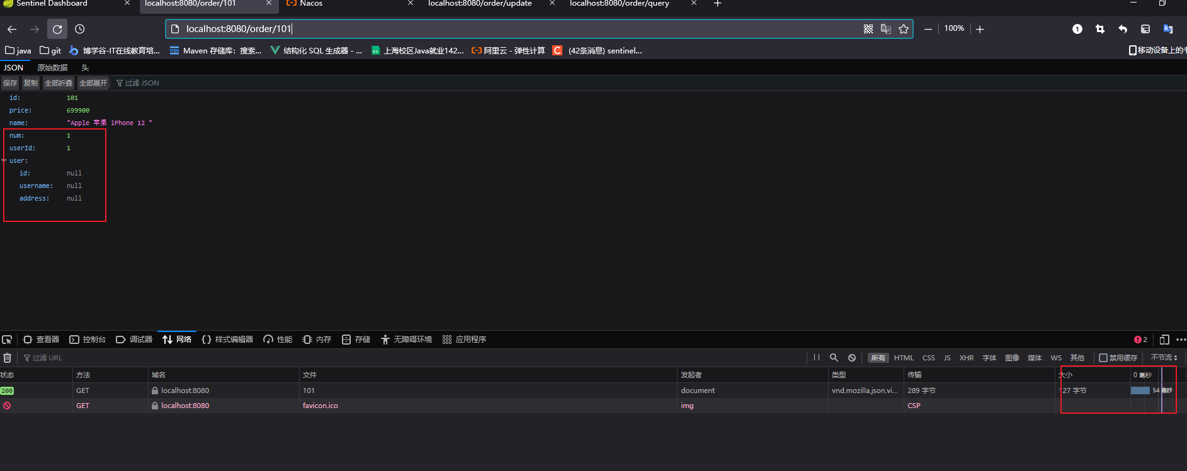Switch to the 原始数据 tab
The height and width of the screenshot is (471, 1187).
click(x=52, y=68)
